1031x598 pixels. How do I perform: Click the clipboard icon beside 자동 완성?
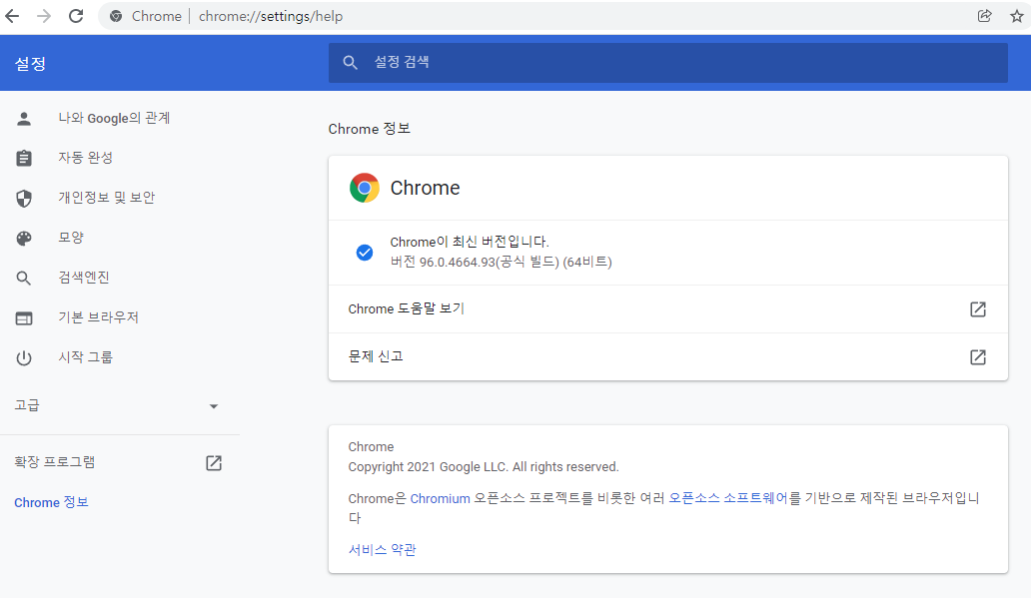[24, 158]
